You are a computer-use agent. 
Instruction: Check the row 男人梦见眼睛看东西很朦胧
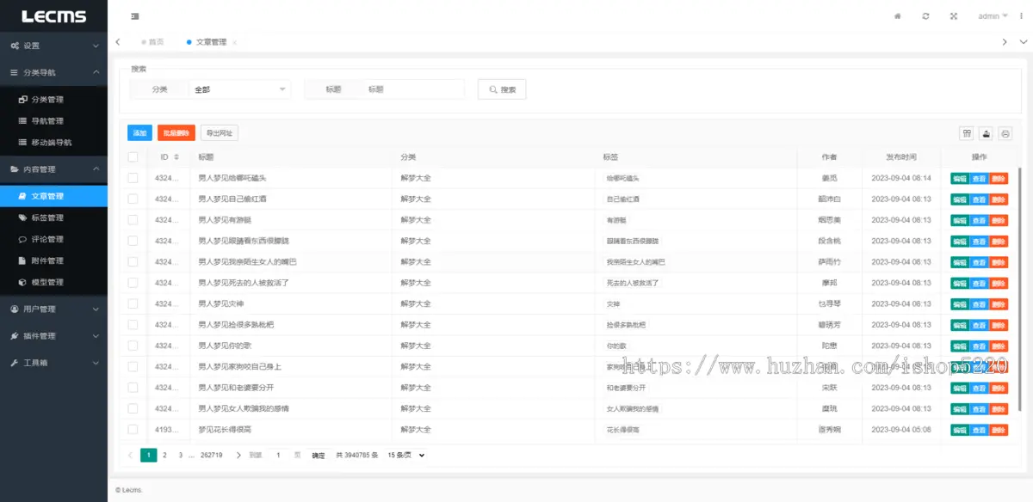133,241
